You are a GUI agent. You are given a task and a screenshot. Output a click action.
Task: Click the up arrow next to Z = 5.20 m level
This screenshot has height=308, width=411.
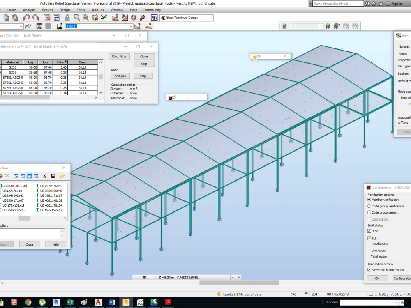coord(233,277)
